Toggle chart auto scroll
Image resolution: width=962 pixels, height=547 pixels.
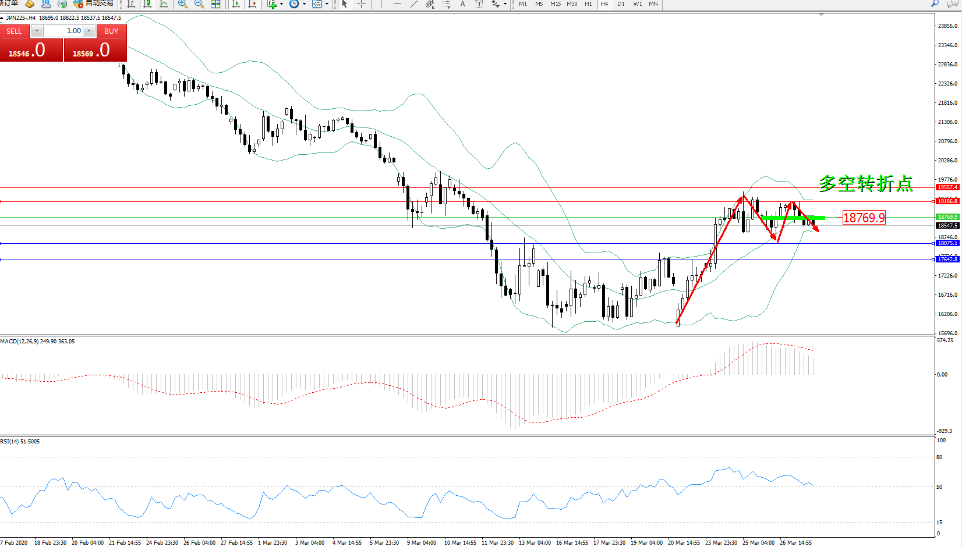[x=236, y=4]
